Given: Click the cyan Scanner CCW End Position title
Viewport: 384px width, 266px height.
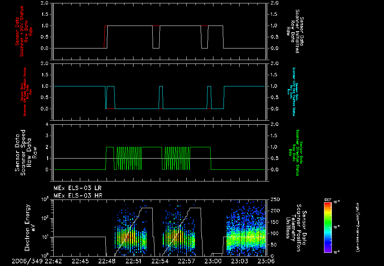Looking at the screenshot, I should point(292,92).
